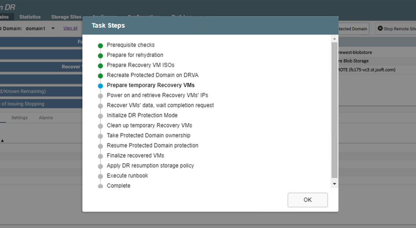Click the green status dot for Prepare Recovery VM ISOs

tap(101, 66)
